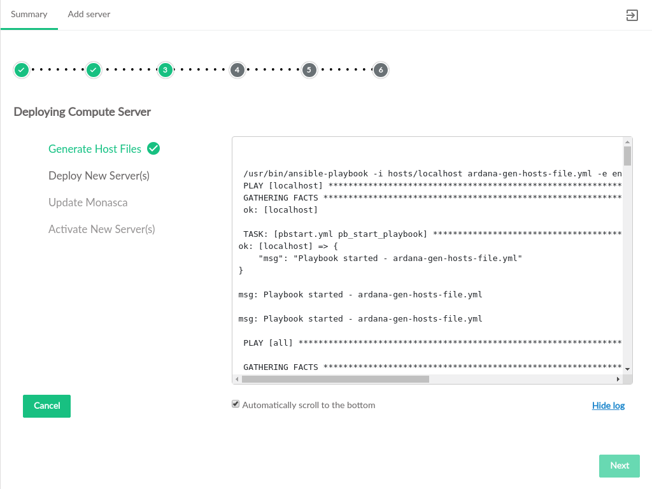Click the Next button
Viewport: 652px width, 489px height.
click(x=619, y=465)
